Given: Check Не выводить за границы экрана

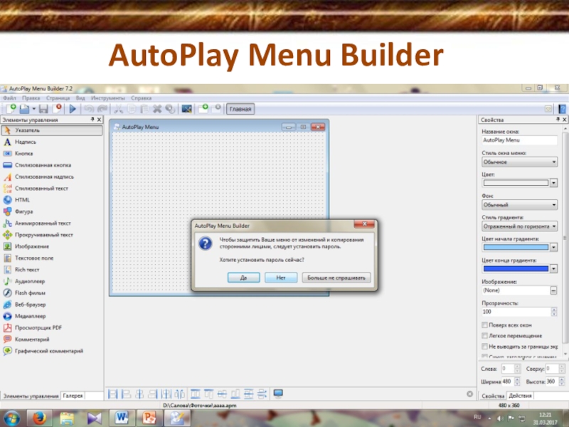Looking at the screenshot, I should 484,346.
